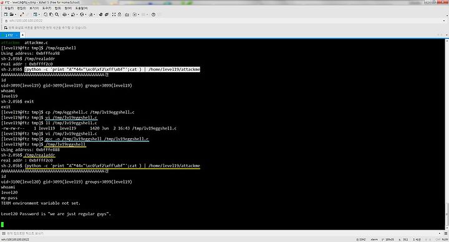
Task: Expand the Open Session dropdown arrow
Action: pyautogui.click(x=16, y=14)
